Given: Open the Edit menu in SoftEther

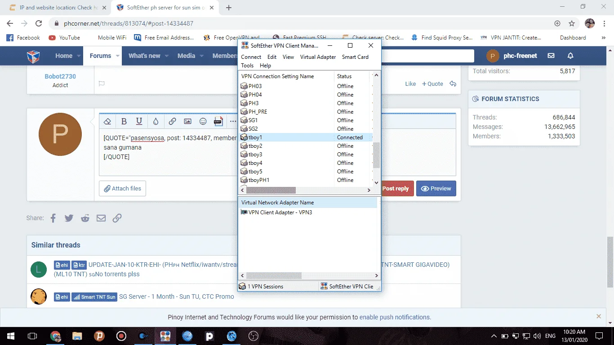Looking at the screenshot, I should point(272,57).
